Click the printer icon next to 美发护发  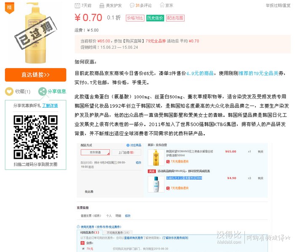click(102, 5)
